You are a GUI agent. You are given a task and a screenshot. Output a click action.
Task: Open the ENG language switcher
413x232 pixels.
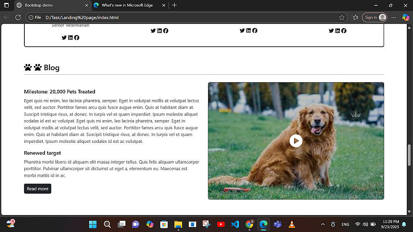(x=345, y=225)
